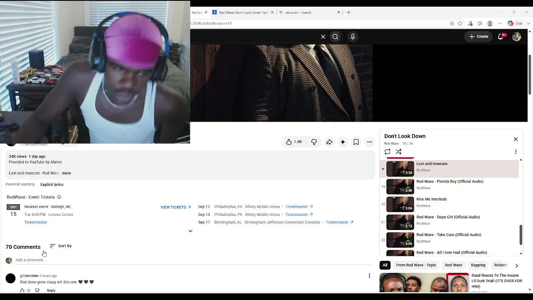This screenshot has width=533, height=300.
Task: Switch to the venusian - Search tab
Action: click(310, 12)
